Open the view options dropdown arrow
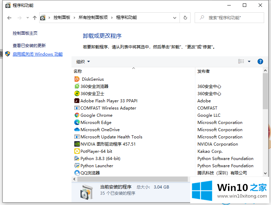The height and width of the screenshot is (205, 271). (249, 61)
